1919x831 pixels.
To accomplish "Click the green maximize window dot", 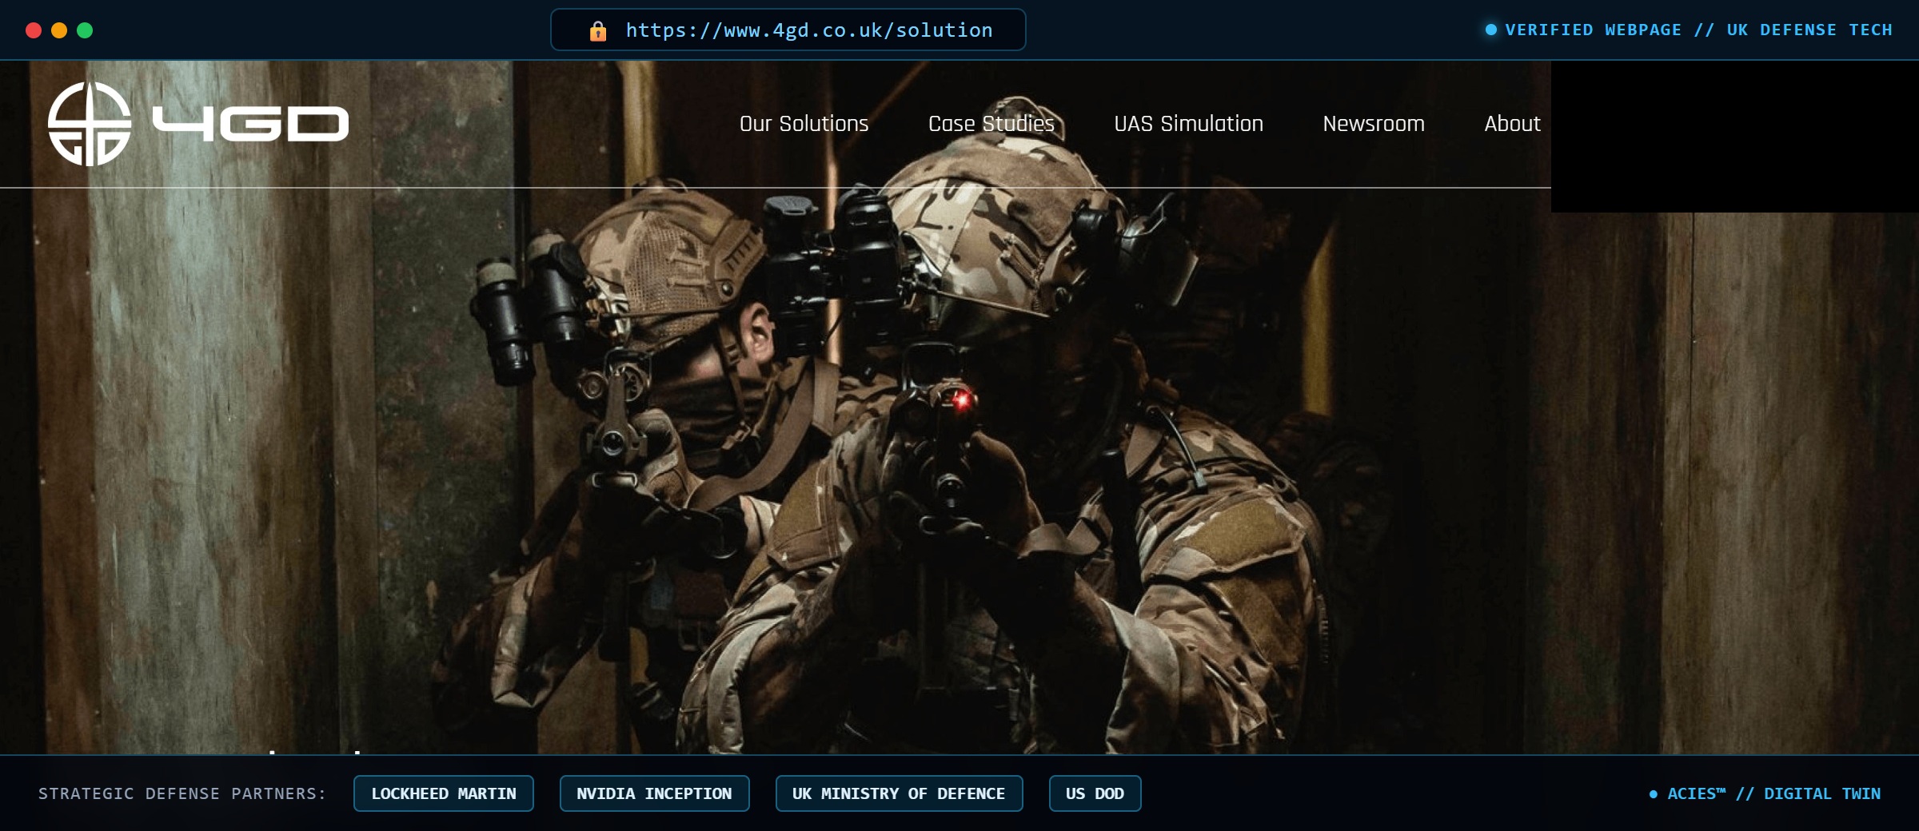I will 85,30.
